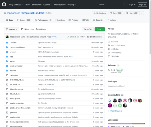Screen dimensions: 151x127
Task: Open the green Code dropdown
Action: (100, 29)
